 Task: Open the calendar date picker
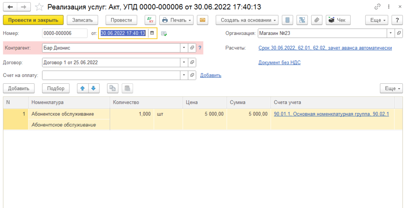(x=152, y=33)
